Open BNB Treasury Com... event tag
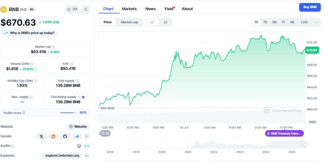Screen dimensions: 325x162 pyautogui.click(x=284, y=133)
